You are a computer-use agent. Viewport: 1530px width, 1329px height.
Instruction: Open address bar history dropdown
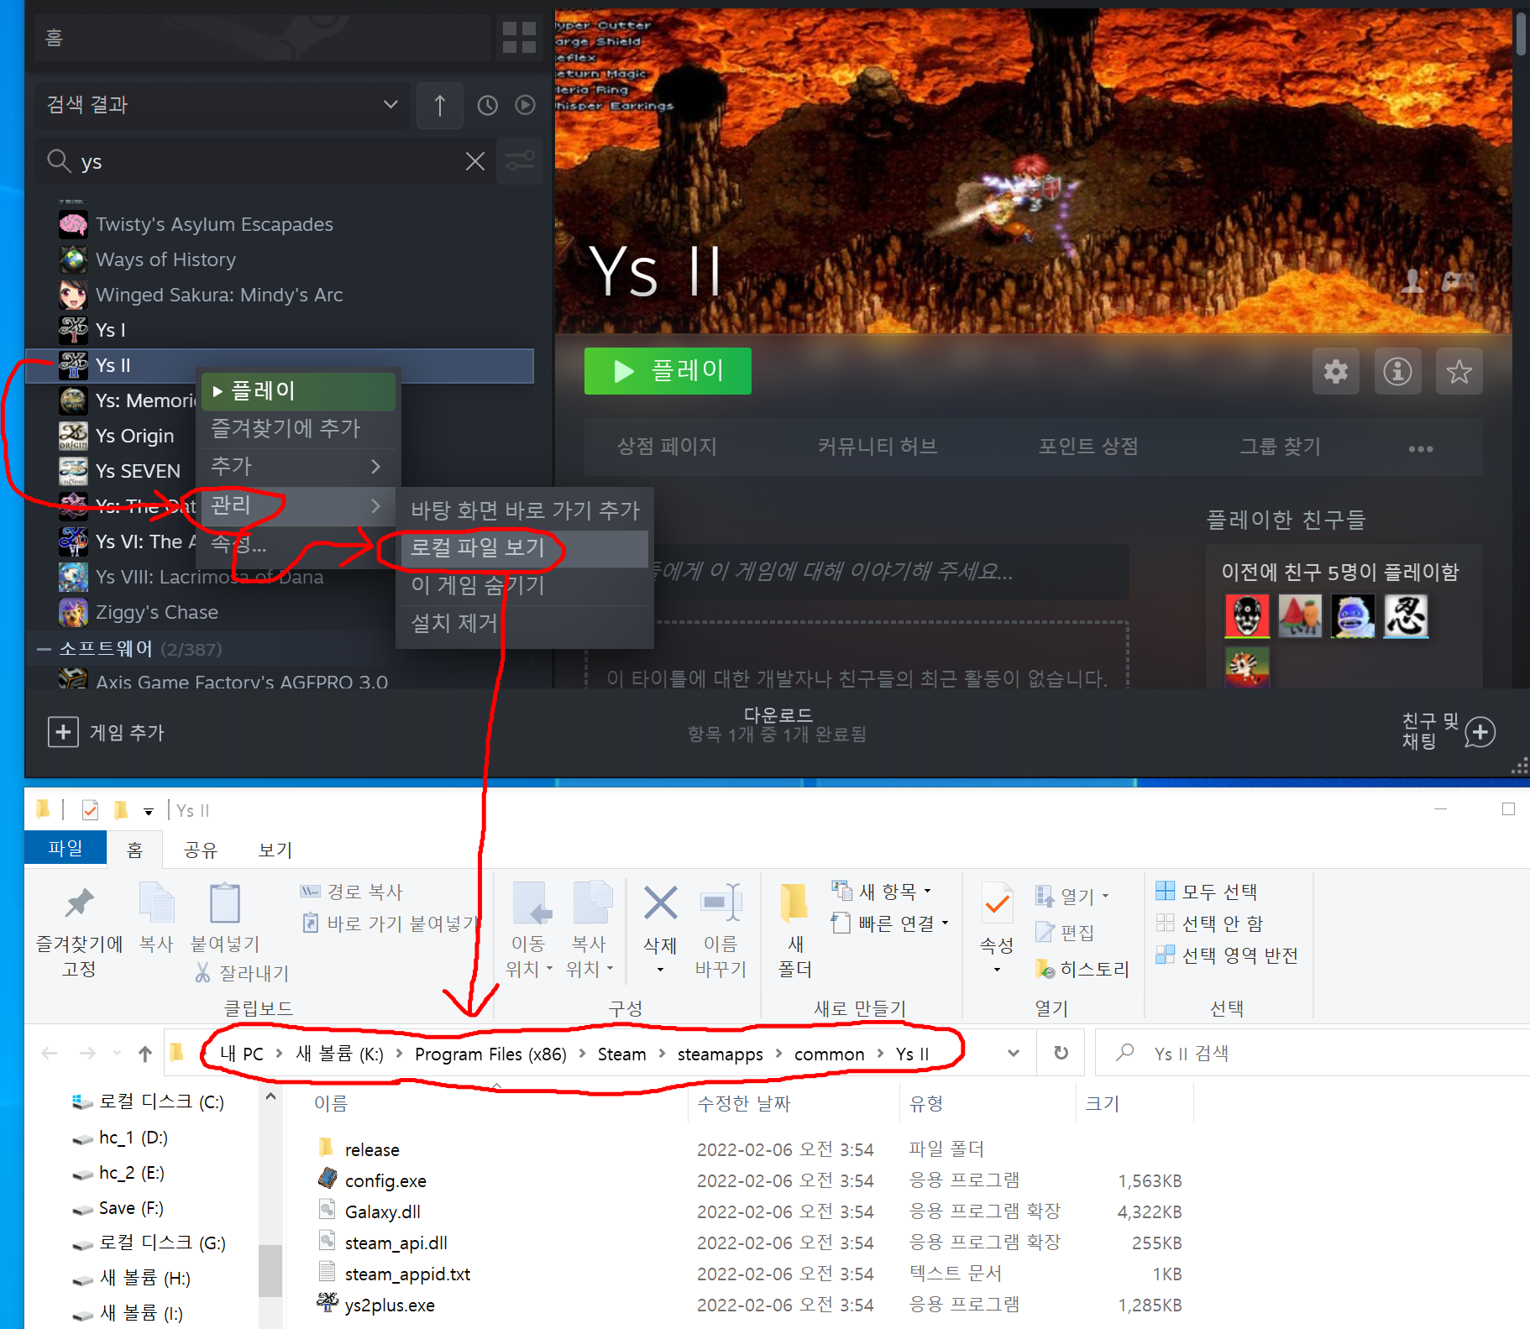[x=1014, y=1053]
